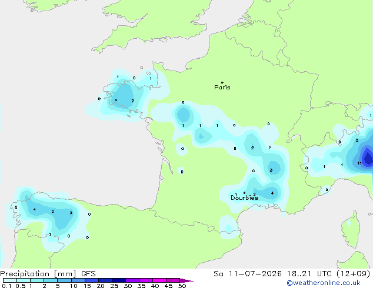Viewport: 373px width, 288px height.
Task: Click the '10' legend scale label
Action: 74,286
